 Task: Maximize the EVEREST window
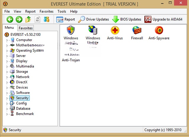(x=170, y=3)
